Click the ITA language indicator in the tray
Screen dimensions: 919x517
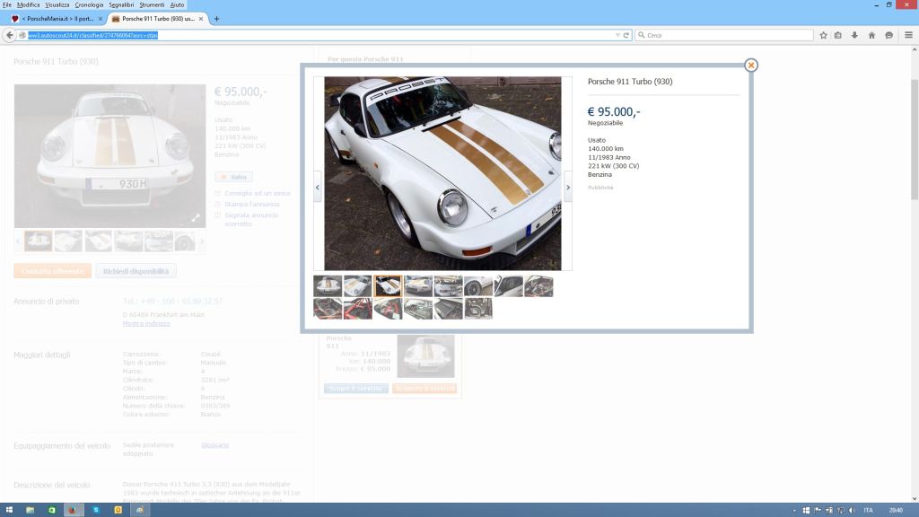(868, 510)
